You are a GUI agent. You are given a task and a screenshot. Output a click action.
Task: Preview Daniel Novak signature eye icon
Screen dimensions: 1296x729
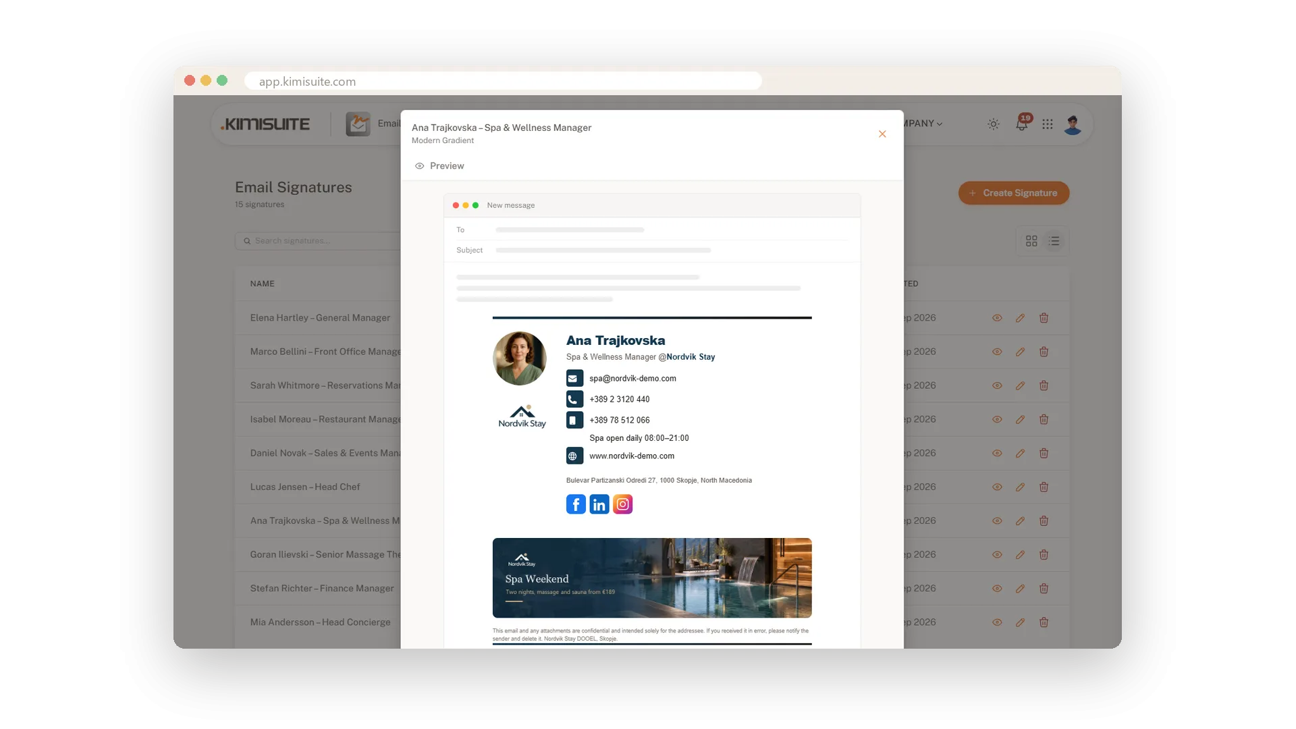tap(997, 453)
